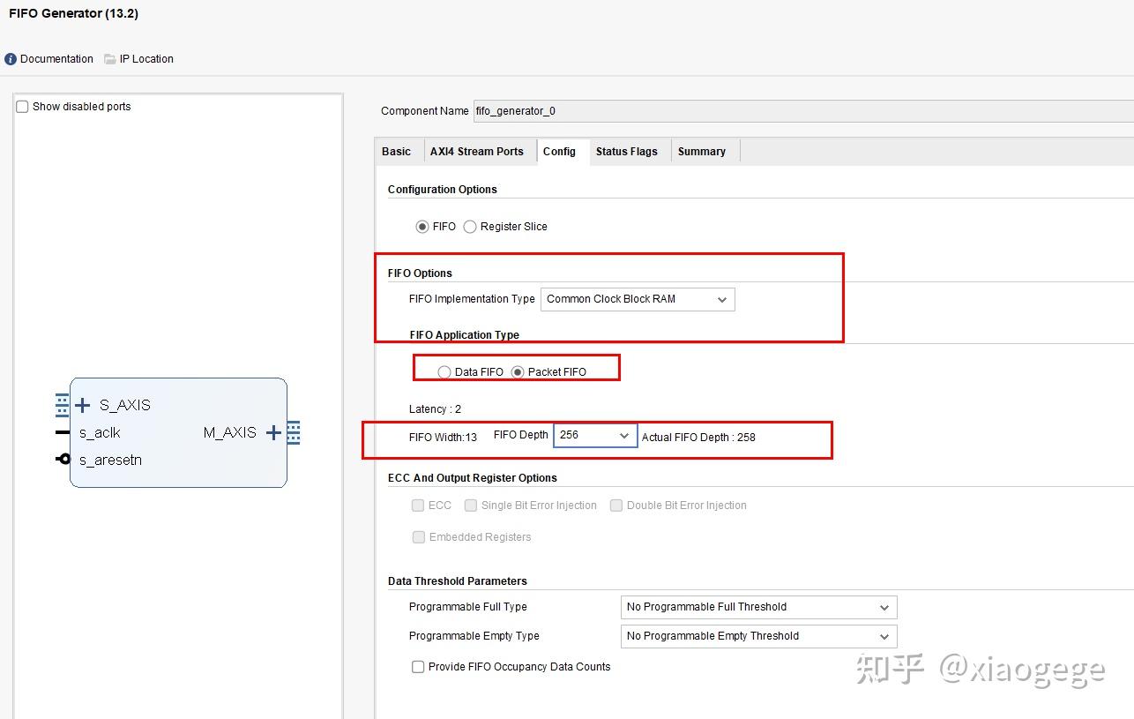
Task: Select the FIFO configuration radio button
Action: coord(422,227)
